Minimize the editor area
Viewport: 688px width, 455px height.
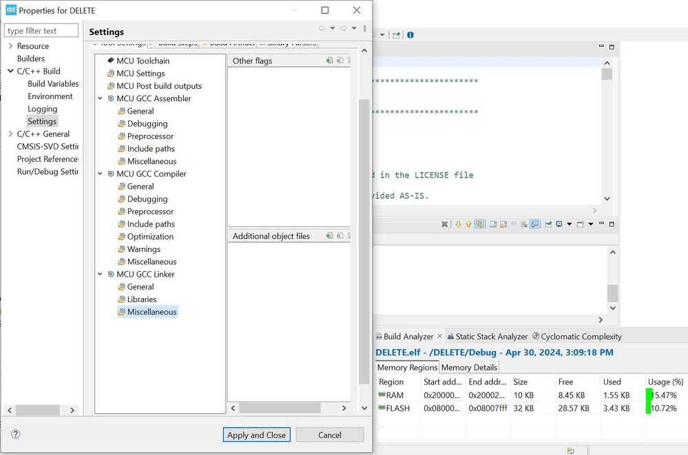(x=601, y=45)
